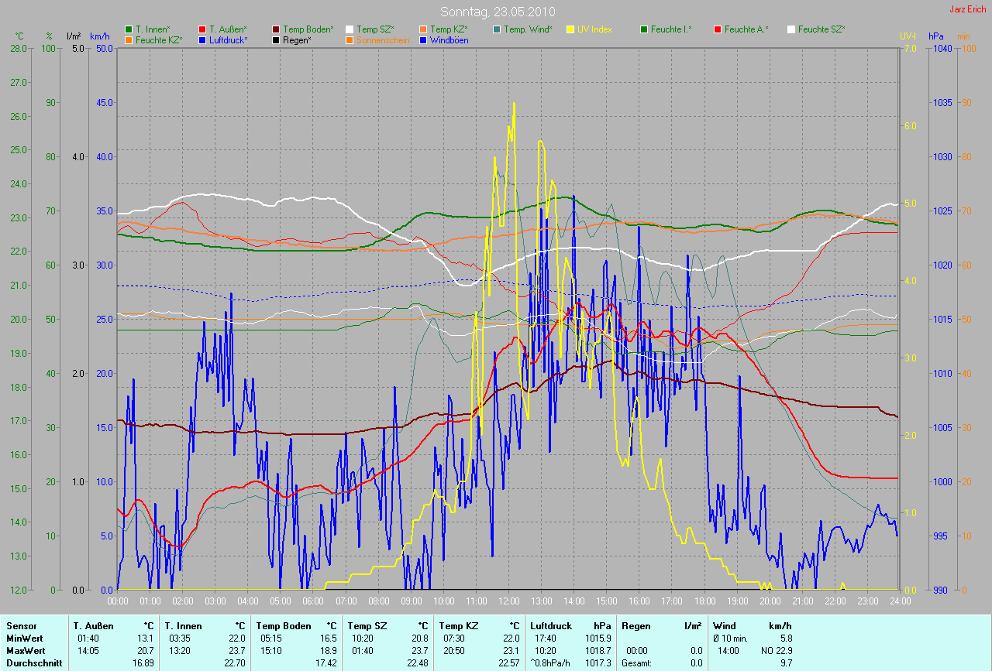The image size is (992, 671).
Task: Select the 'Feuchte KZ*' legend label
Action: point(159,39)
